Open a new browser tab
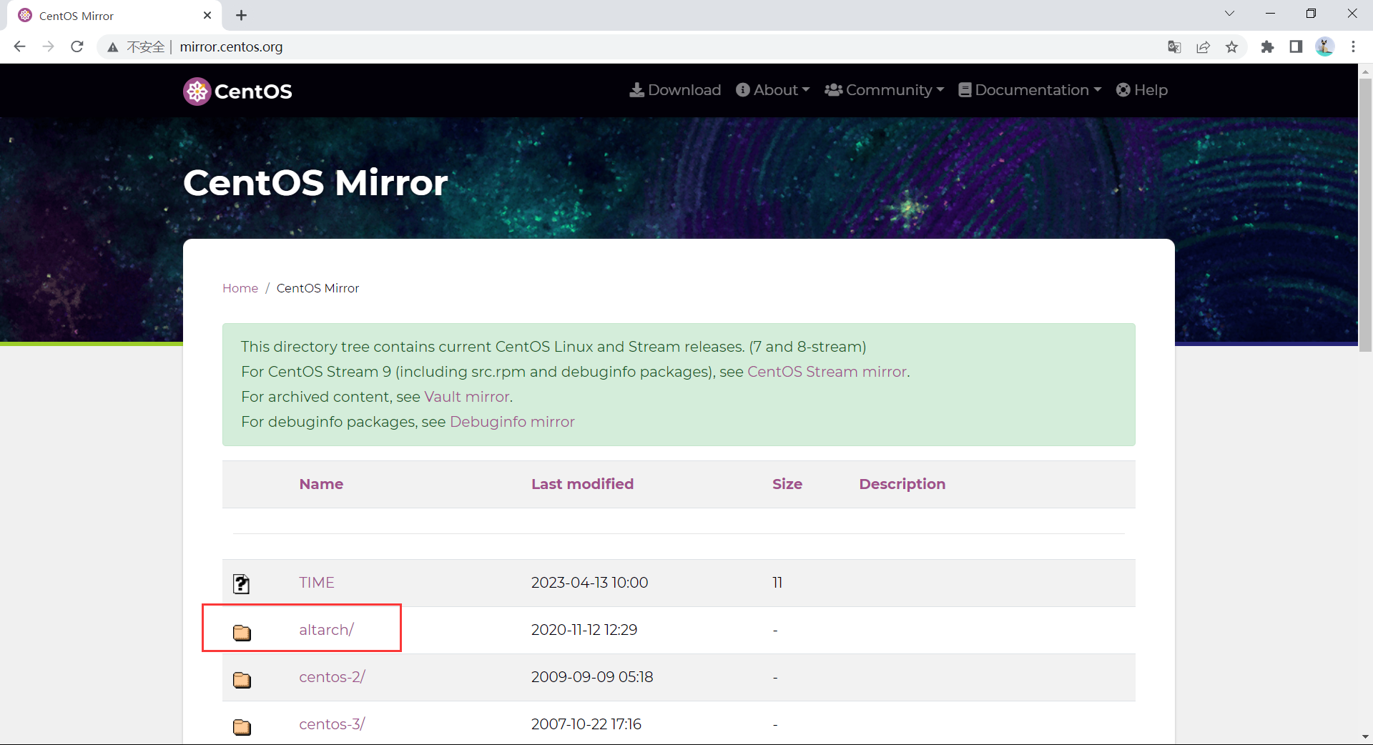 [241, 15]
